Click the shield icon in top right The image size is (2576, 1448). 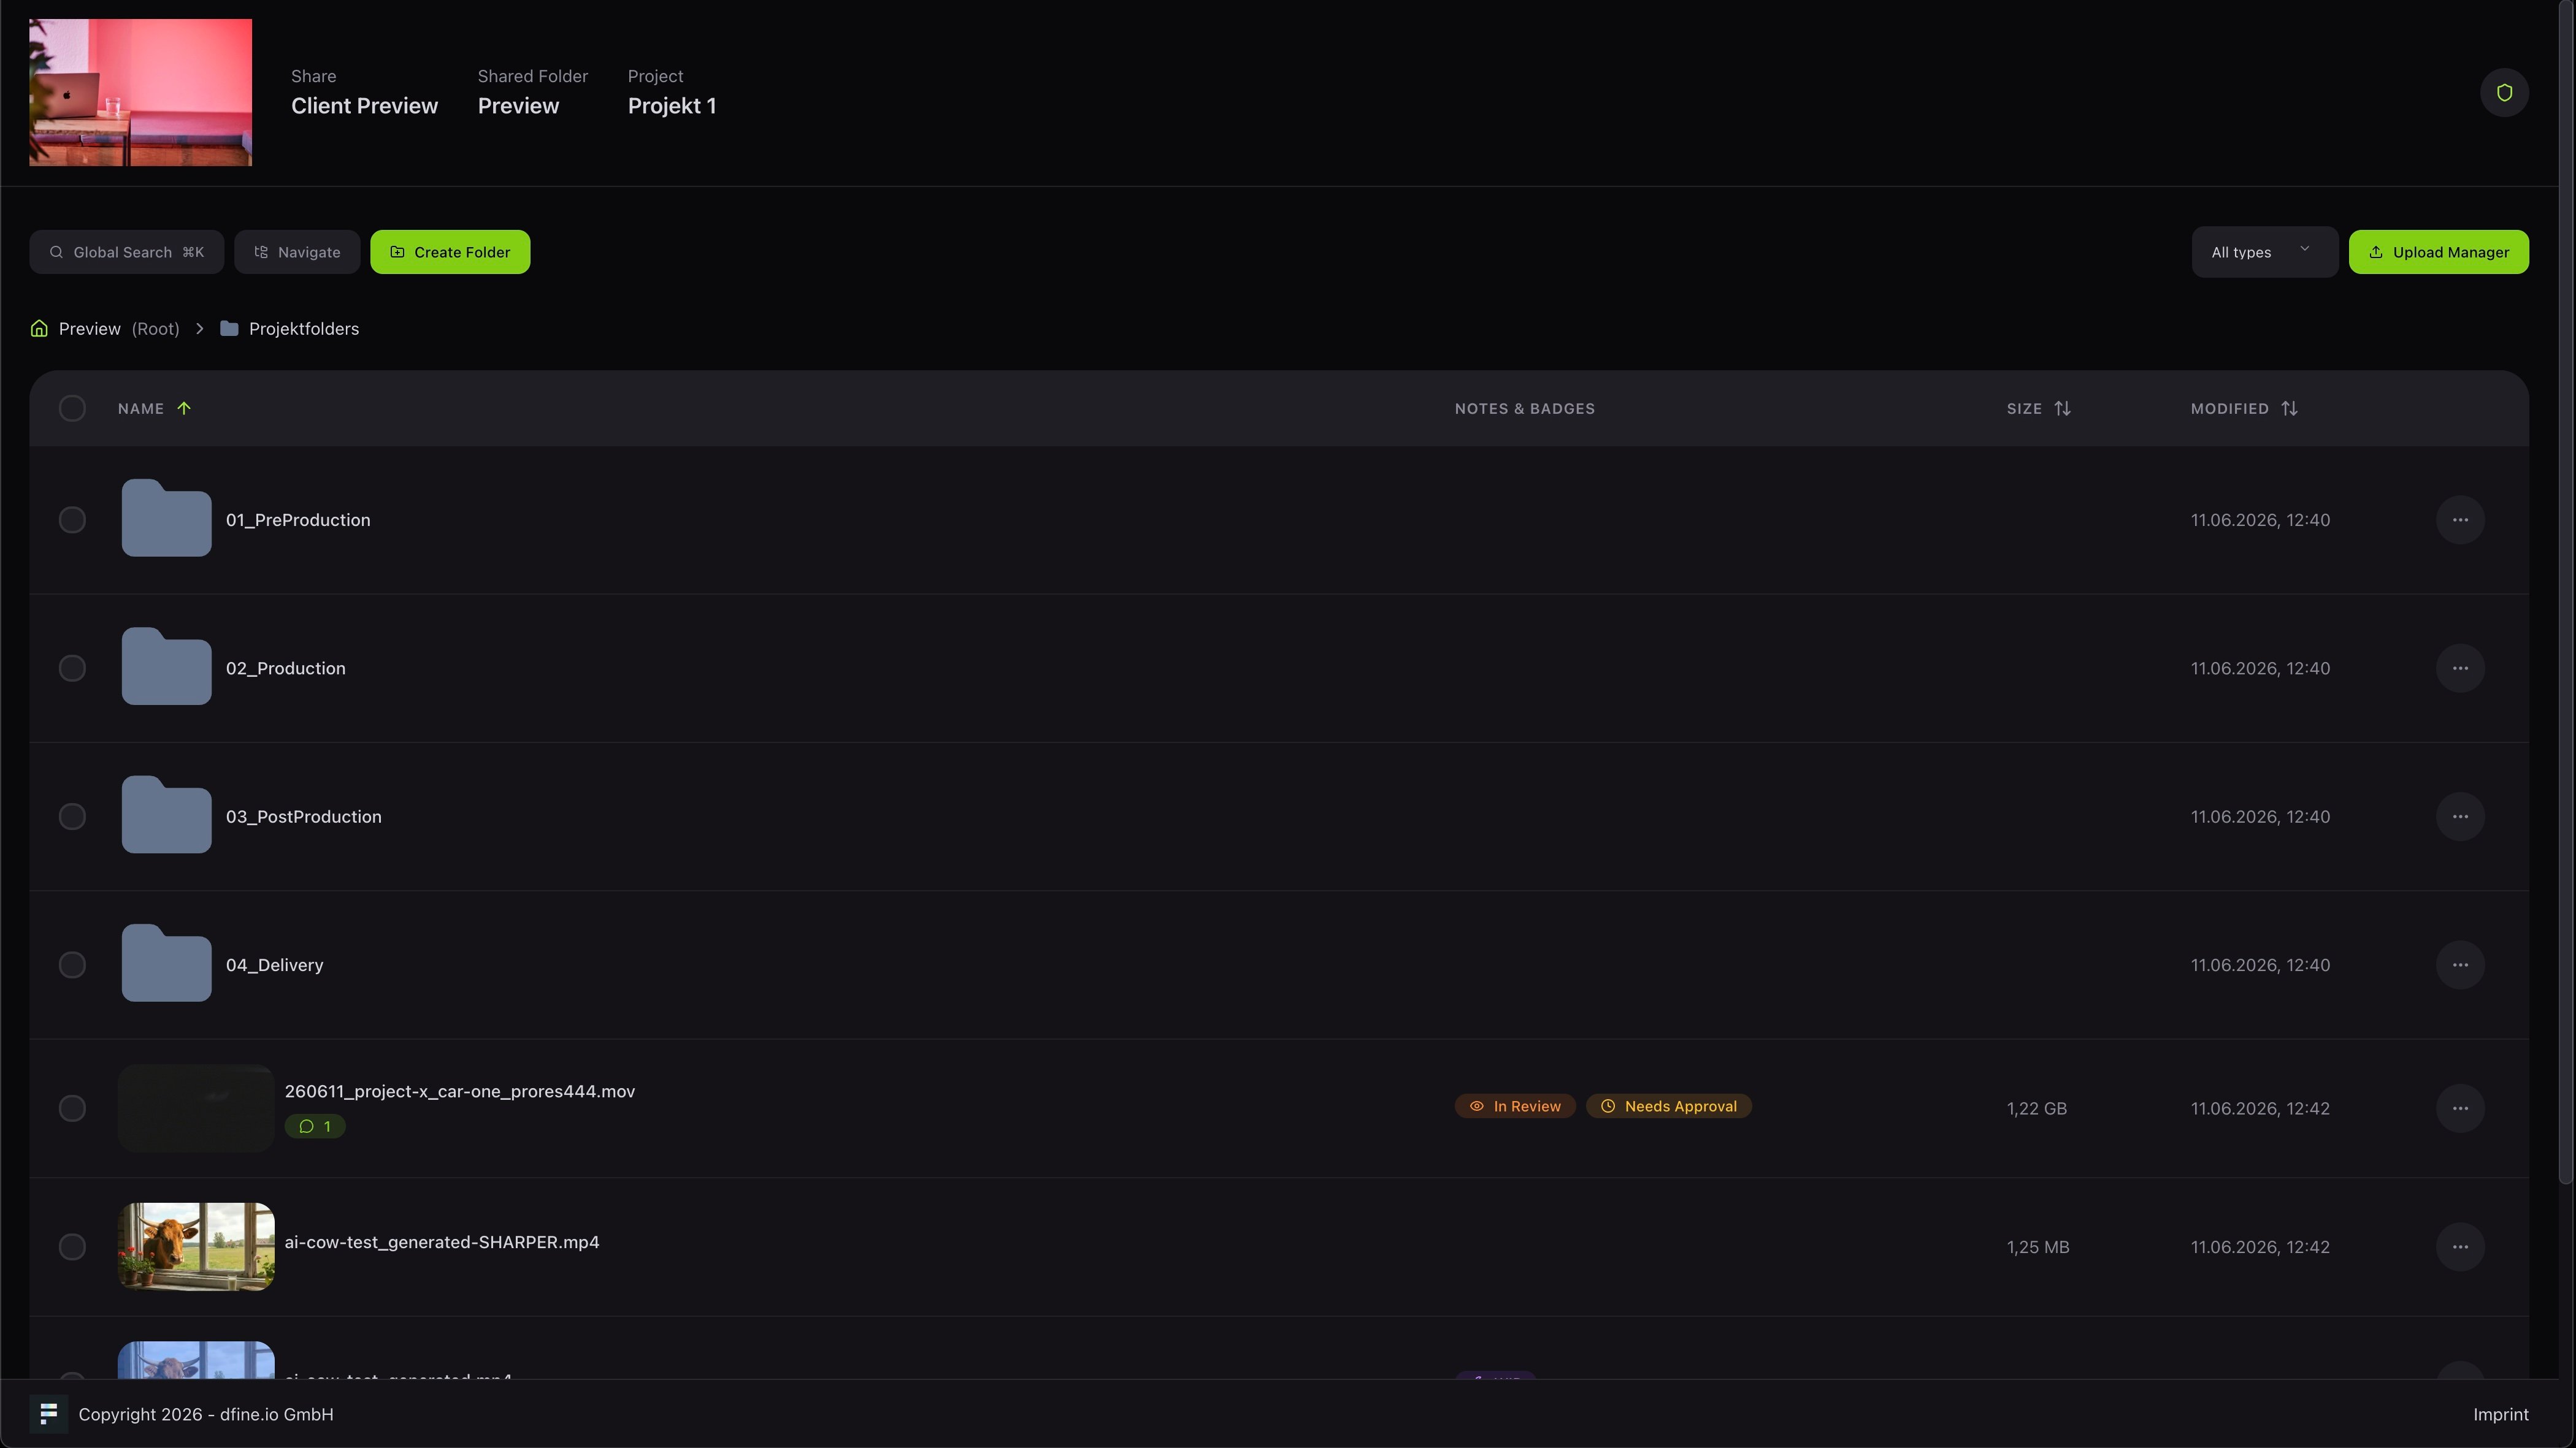(x=2503, y=93)
